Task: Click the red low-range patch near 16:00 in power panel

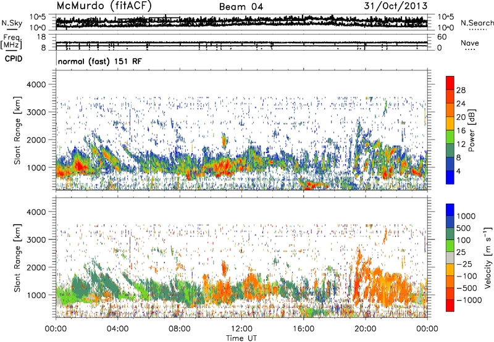Action: 315,185
